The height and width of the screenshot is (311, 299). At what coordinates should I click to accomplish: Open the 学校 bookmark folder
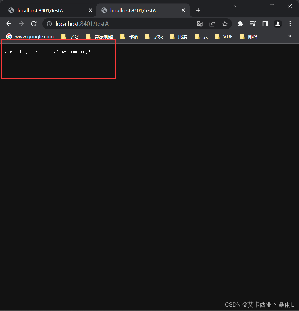[154, 36]
